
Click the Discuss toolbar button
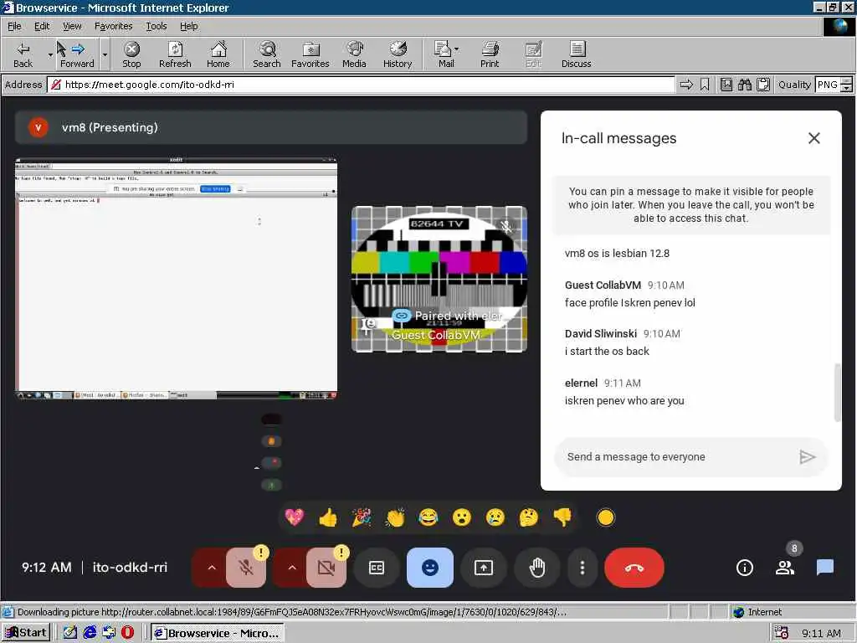click(x=576, y=54)
